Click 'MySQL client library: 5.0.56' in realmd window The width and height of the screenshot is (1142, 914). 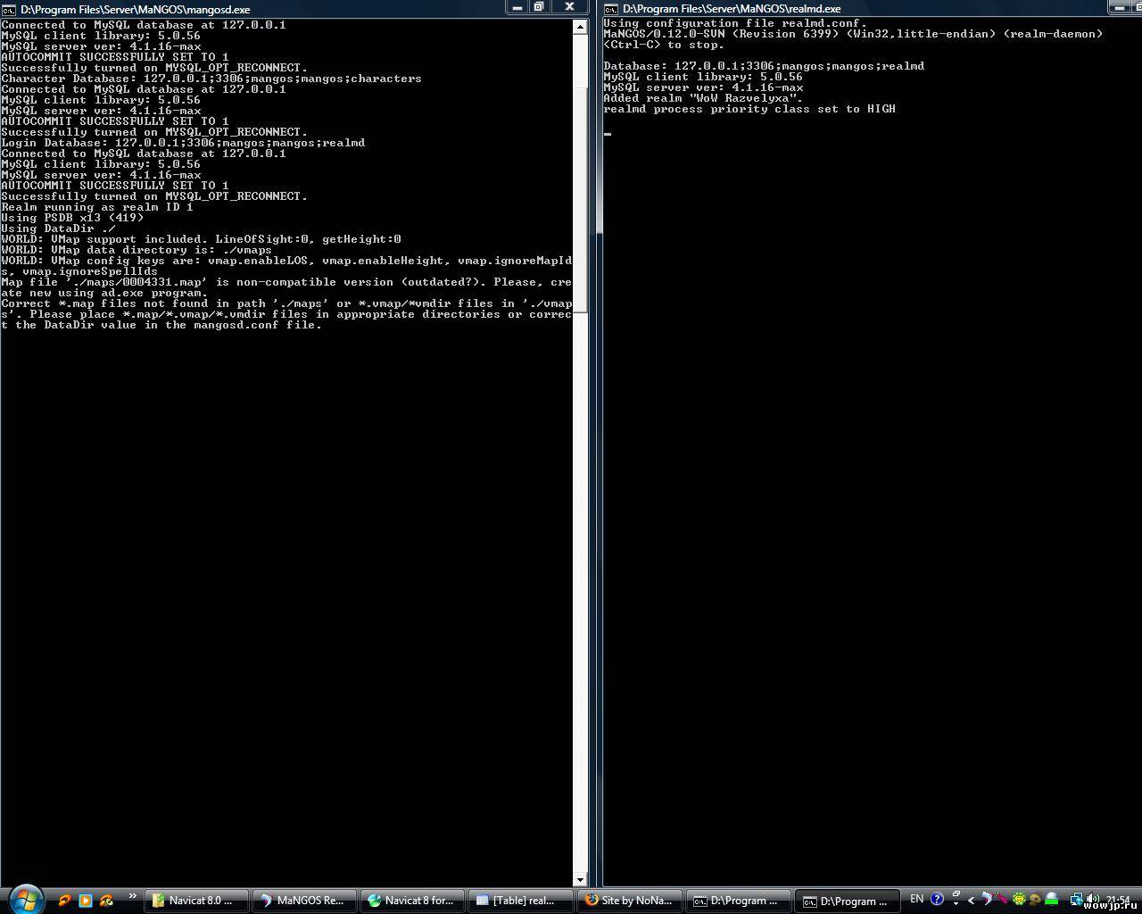click(703, 77)
